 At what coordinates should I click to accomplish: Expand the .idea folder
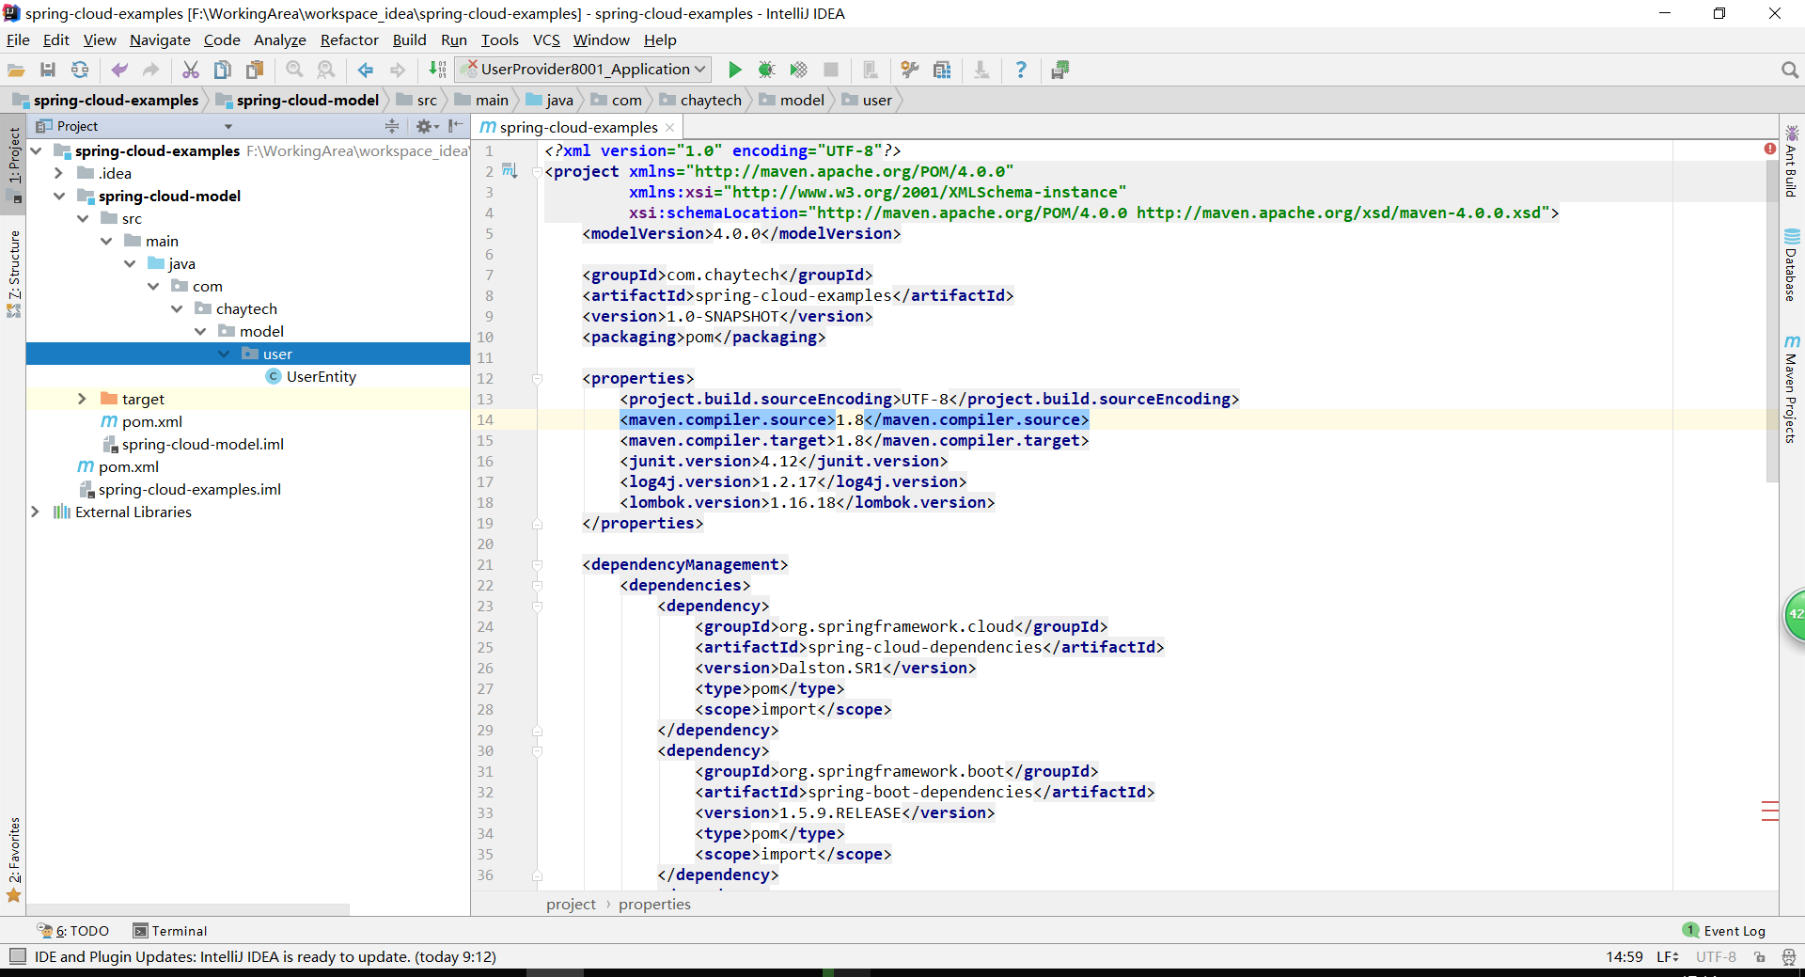tap(58, 173)
